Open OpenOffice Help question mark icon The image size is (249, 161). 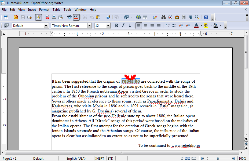click(x=206, y=17)
